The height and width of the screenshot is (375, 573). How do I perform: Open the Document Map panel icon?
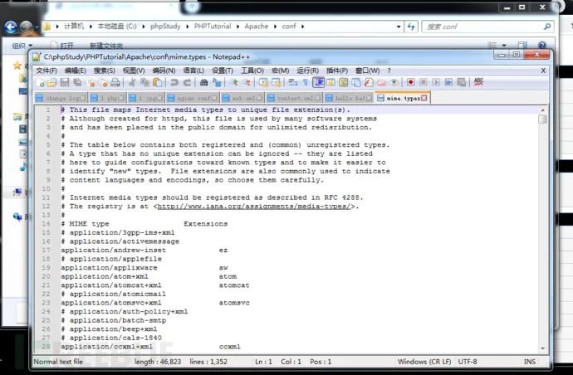coord(343,82)
